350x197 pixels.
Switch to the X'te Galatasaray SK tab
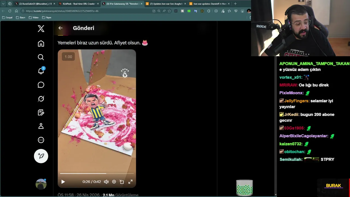[122, 4]
